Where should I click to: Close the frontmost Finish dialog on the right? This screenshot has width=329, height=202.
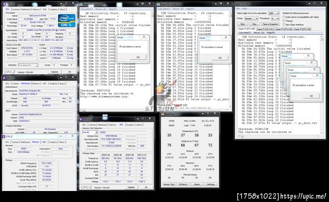click(x=317, y=75)
